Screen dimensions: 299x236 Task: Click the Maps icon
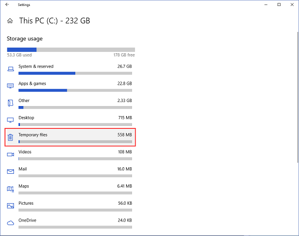tap(10, 188)
